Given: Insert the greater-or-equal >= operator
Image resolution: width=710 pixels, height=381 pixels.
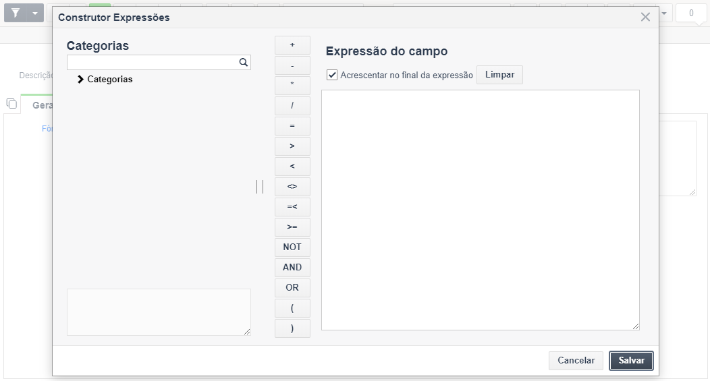Looking at the screenshot, I should pyautogui.click(x=292, y=227).
